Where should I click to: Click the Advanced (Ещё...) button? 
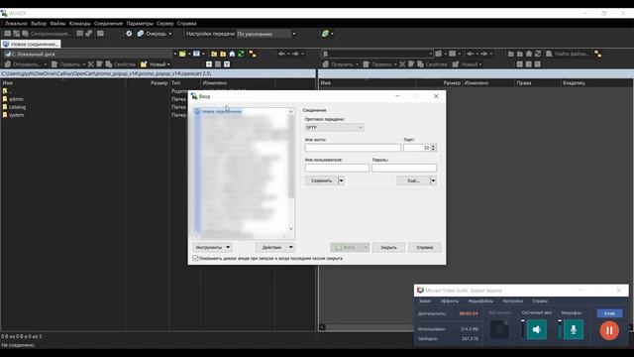413,180
